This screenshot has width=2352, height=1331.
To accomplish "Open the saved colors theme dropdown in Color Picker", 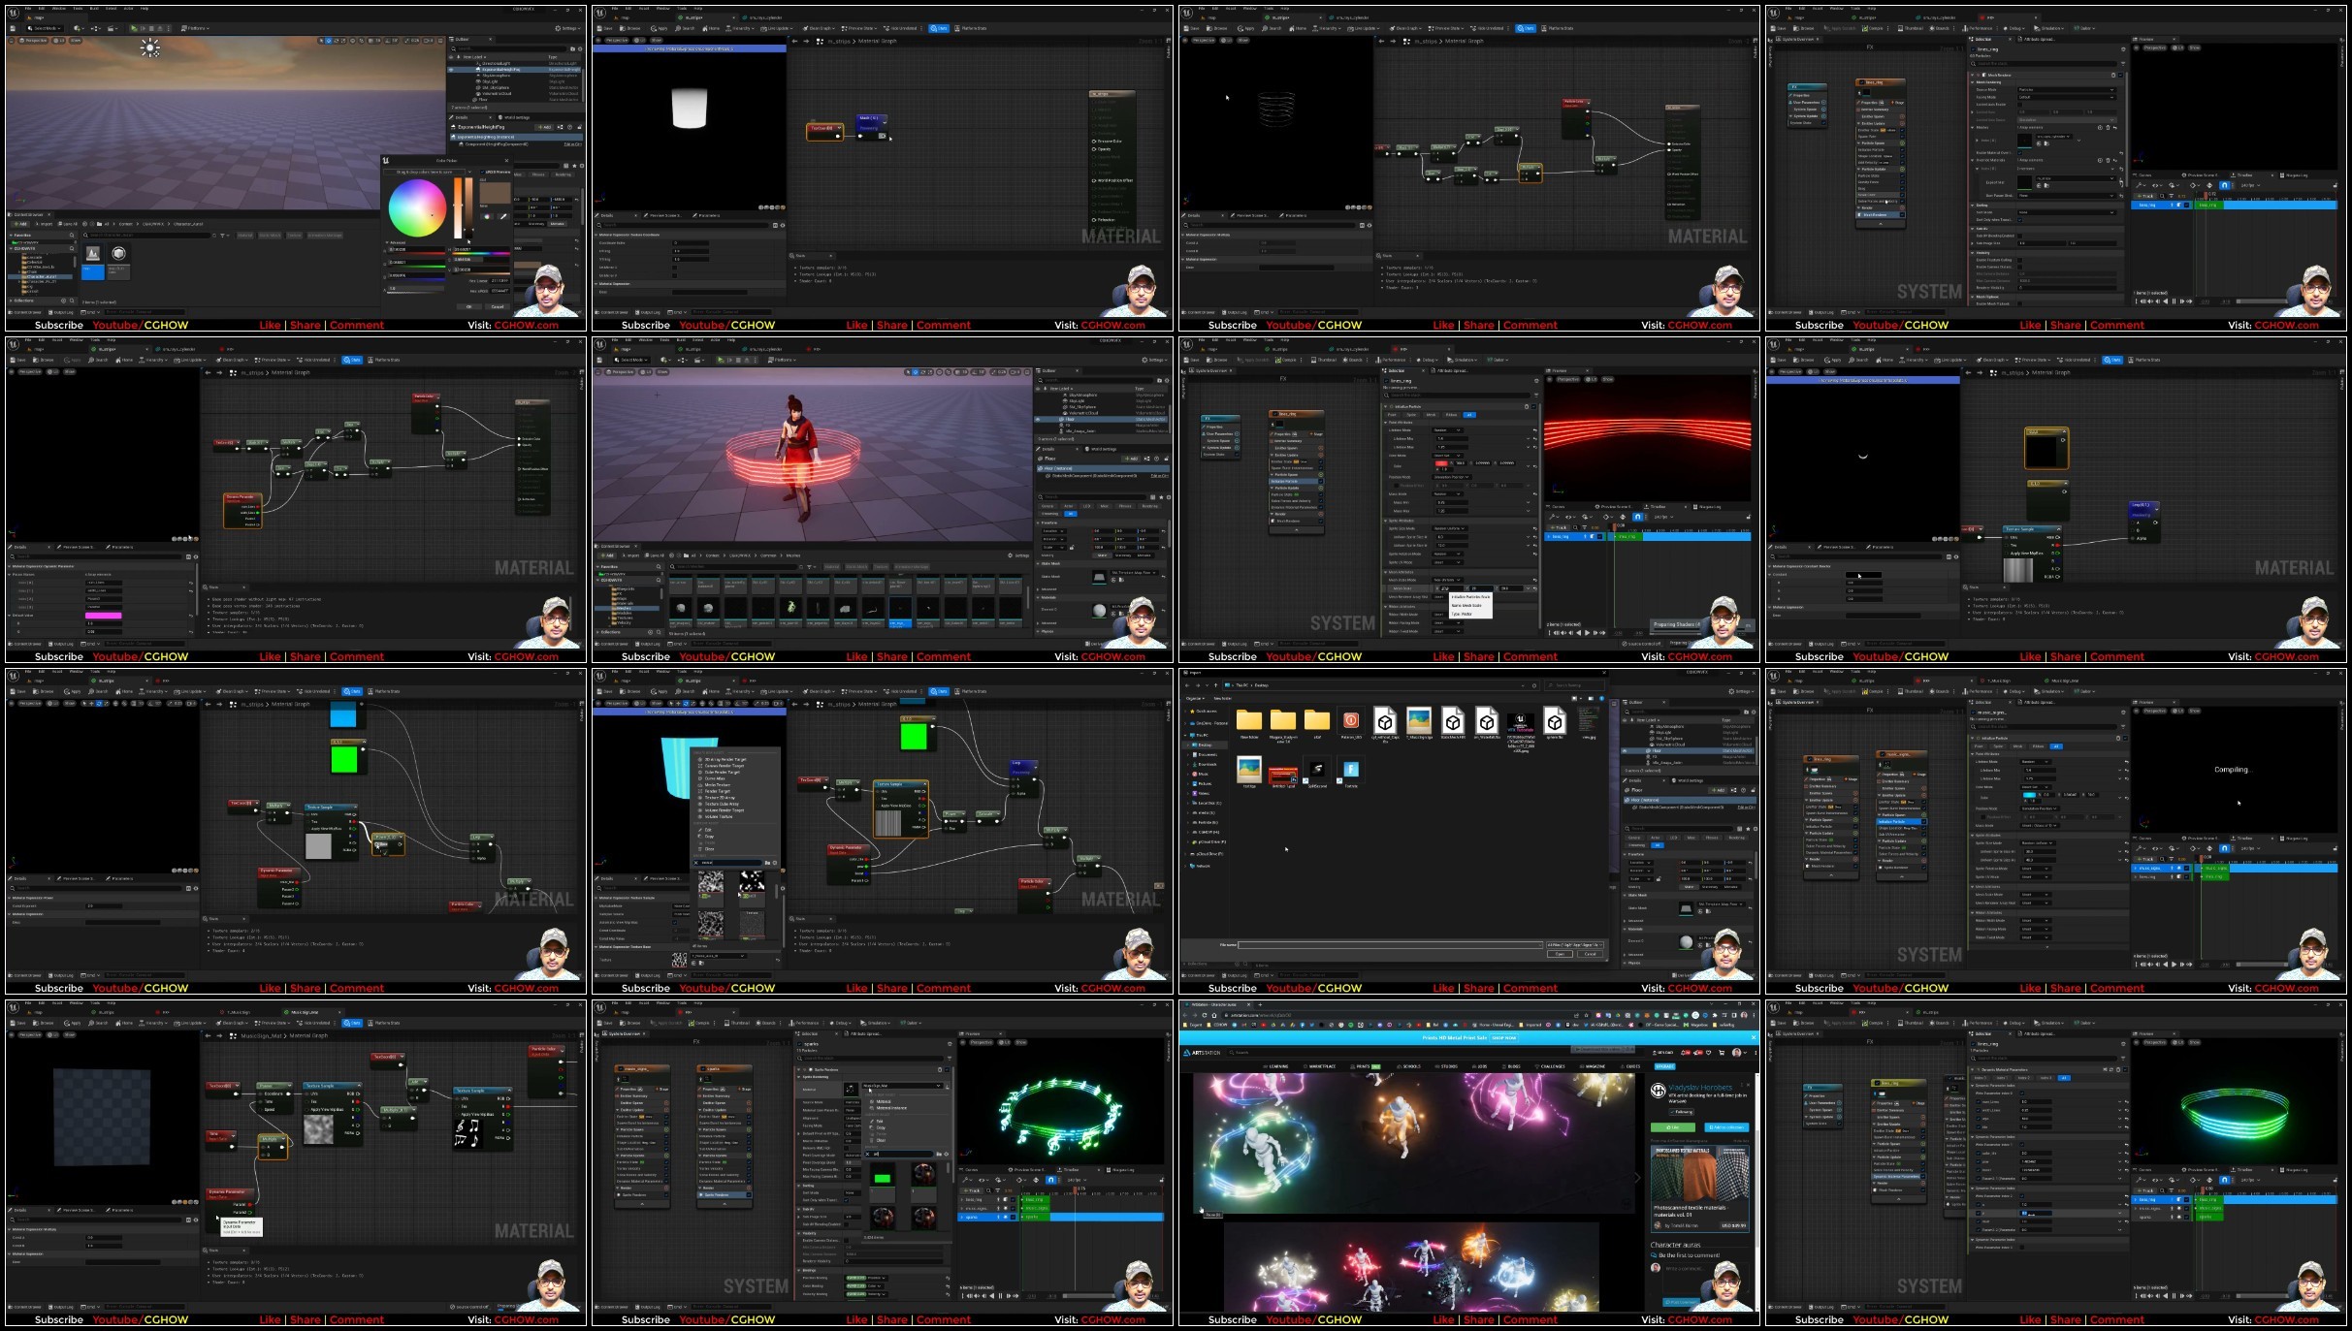I will click(469, 172).
